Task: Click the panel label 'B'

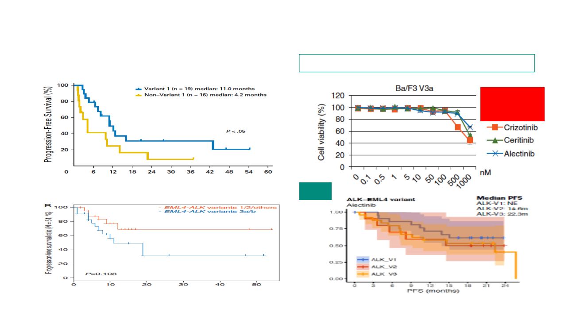Action: pos(47,206)
